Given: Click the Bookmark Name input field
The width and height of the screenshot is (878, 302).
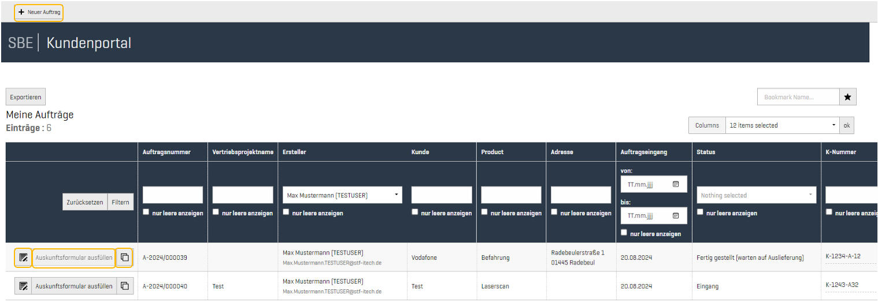Looking at the screenshot, I should [798, 97].
